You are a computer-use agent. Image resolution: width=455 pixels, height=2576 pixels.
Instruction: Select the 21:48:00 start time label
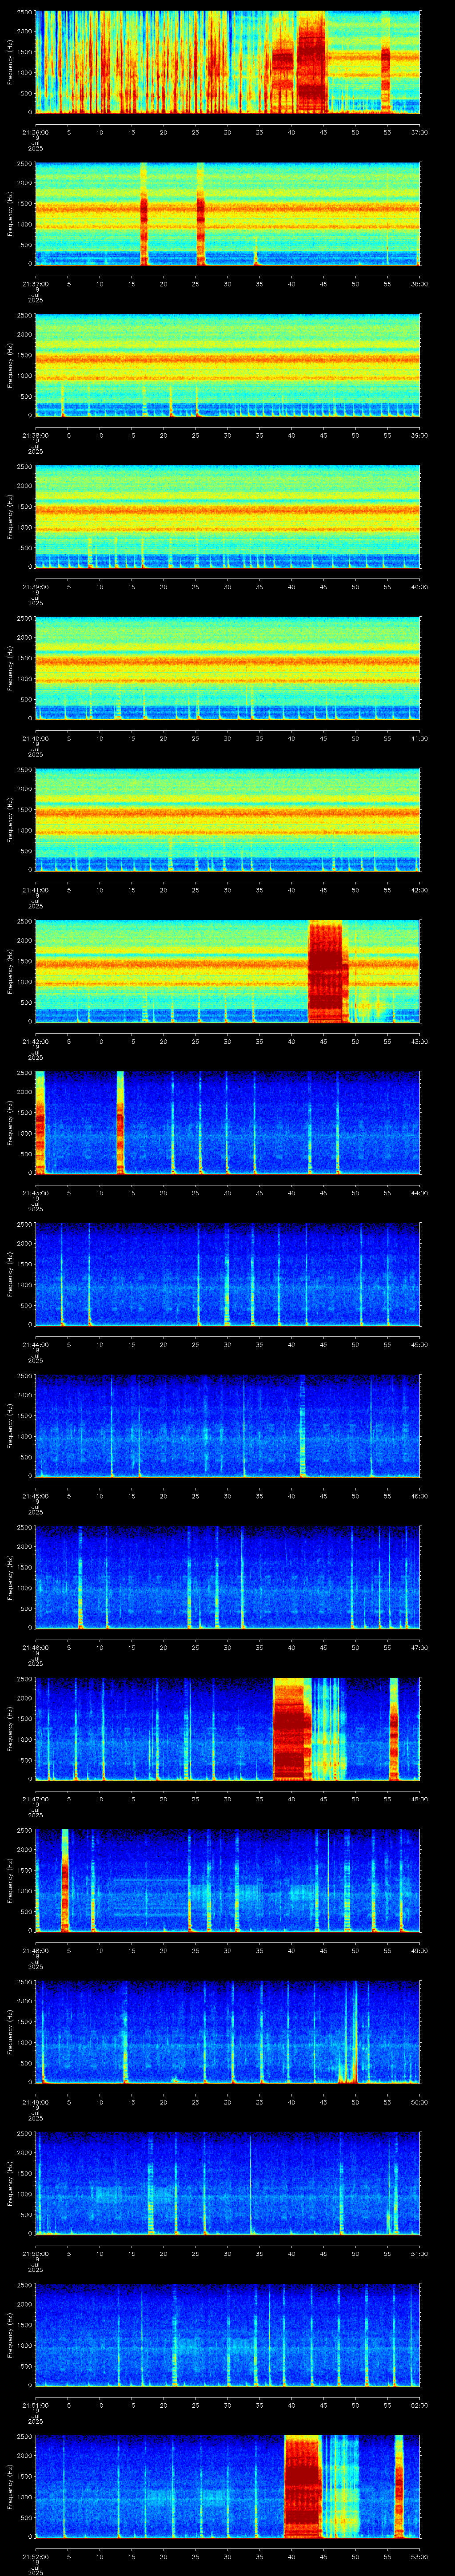pos(35,1950)
